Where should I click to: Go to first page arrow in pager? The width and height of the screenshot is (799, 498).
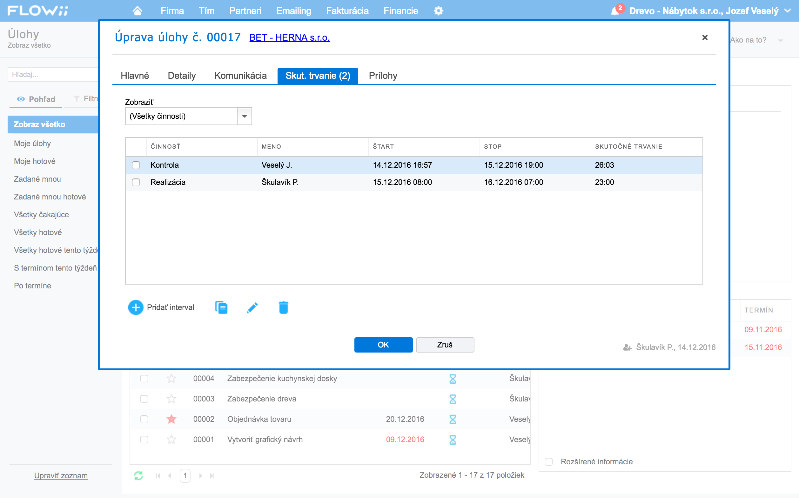tap(158, 475)
